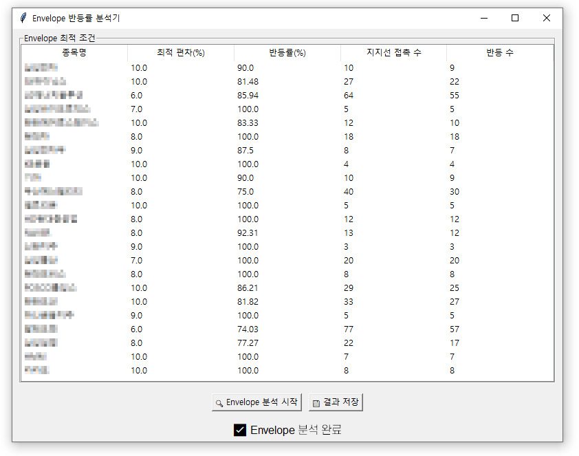
Task: Start analysis with Envelope 분석 시작 button
Action: 256,402
